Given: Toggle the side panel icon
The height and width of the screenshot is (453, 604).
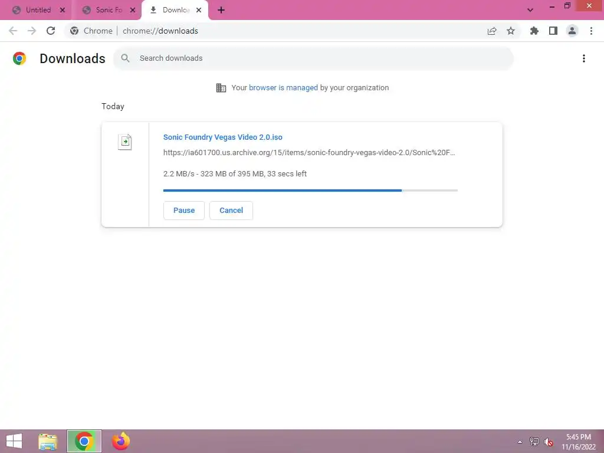Looking at the screenshot, I should (x=553, y=31).
